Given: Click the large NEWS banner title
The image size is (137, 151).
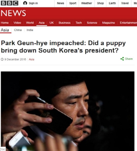Looking at the screenshot, I should 13,13.
